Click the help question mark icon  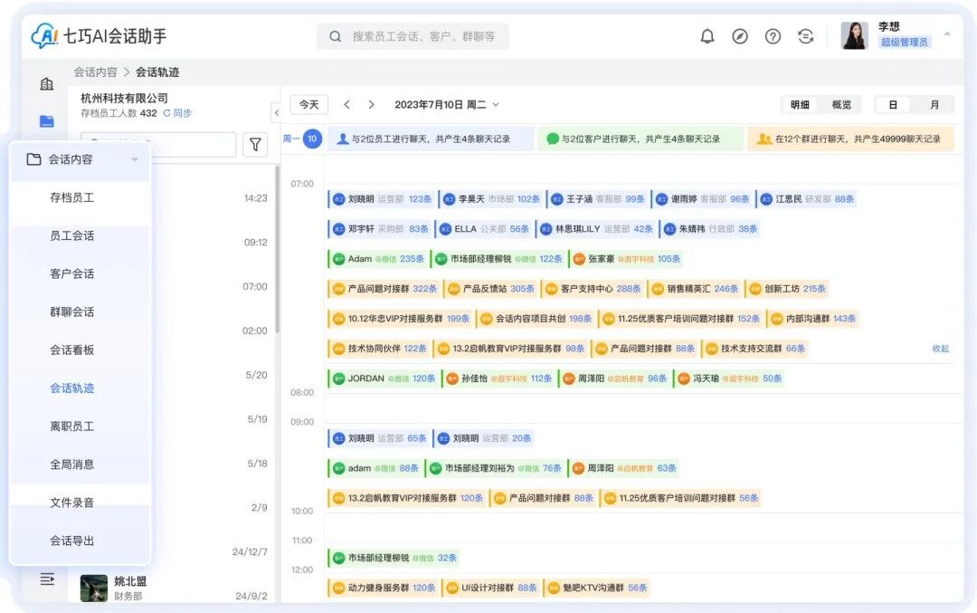point(773,36)
